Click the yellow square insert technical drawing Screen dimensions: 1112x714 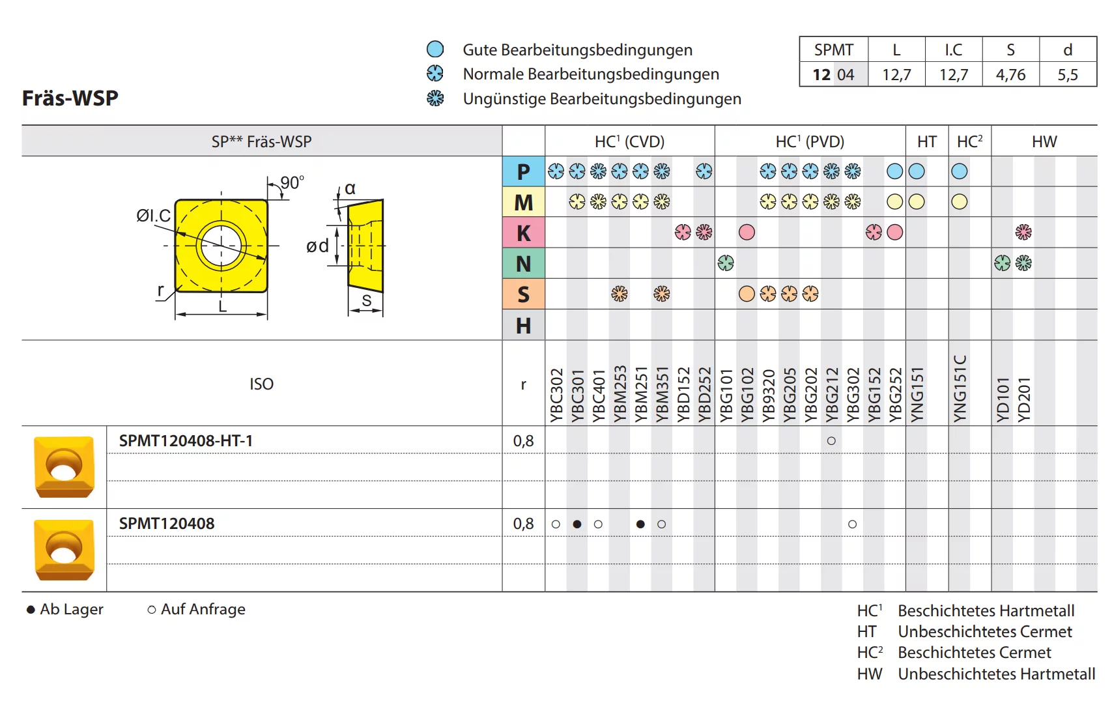pyautogui.click(x=221, y=246)
